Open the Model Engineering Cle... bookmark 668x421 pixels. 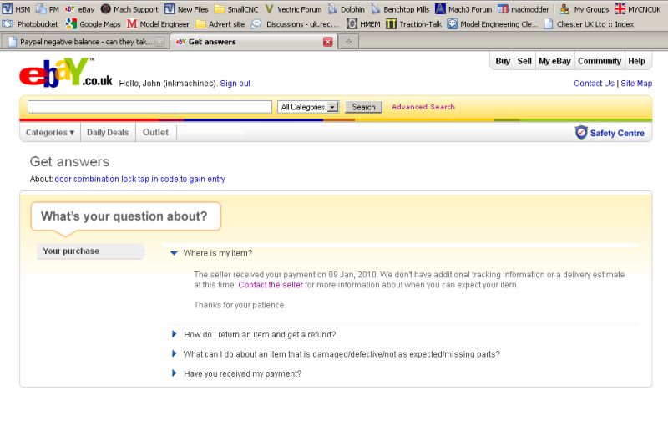pyautogui.click(x=493, y=24)
